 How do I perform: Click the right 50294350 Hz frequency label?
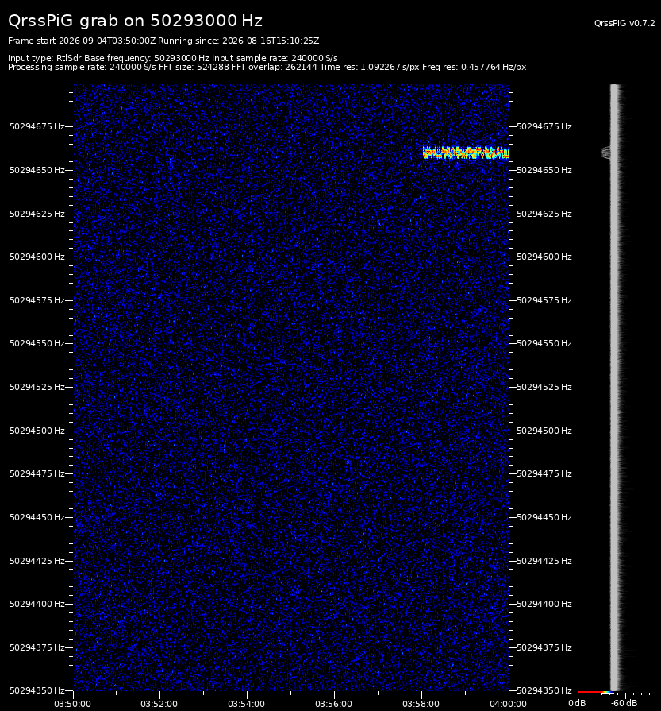(544, 690)
